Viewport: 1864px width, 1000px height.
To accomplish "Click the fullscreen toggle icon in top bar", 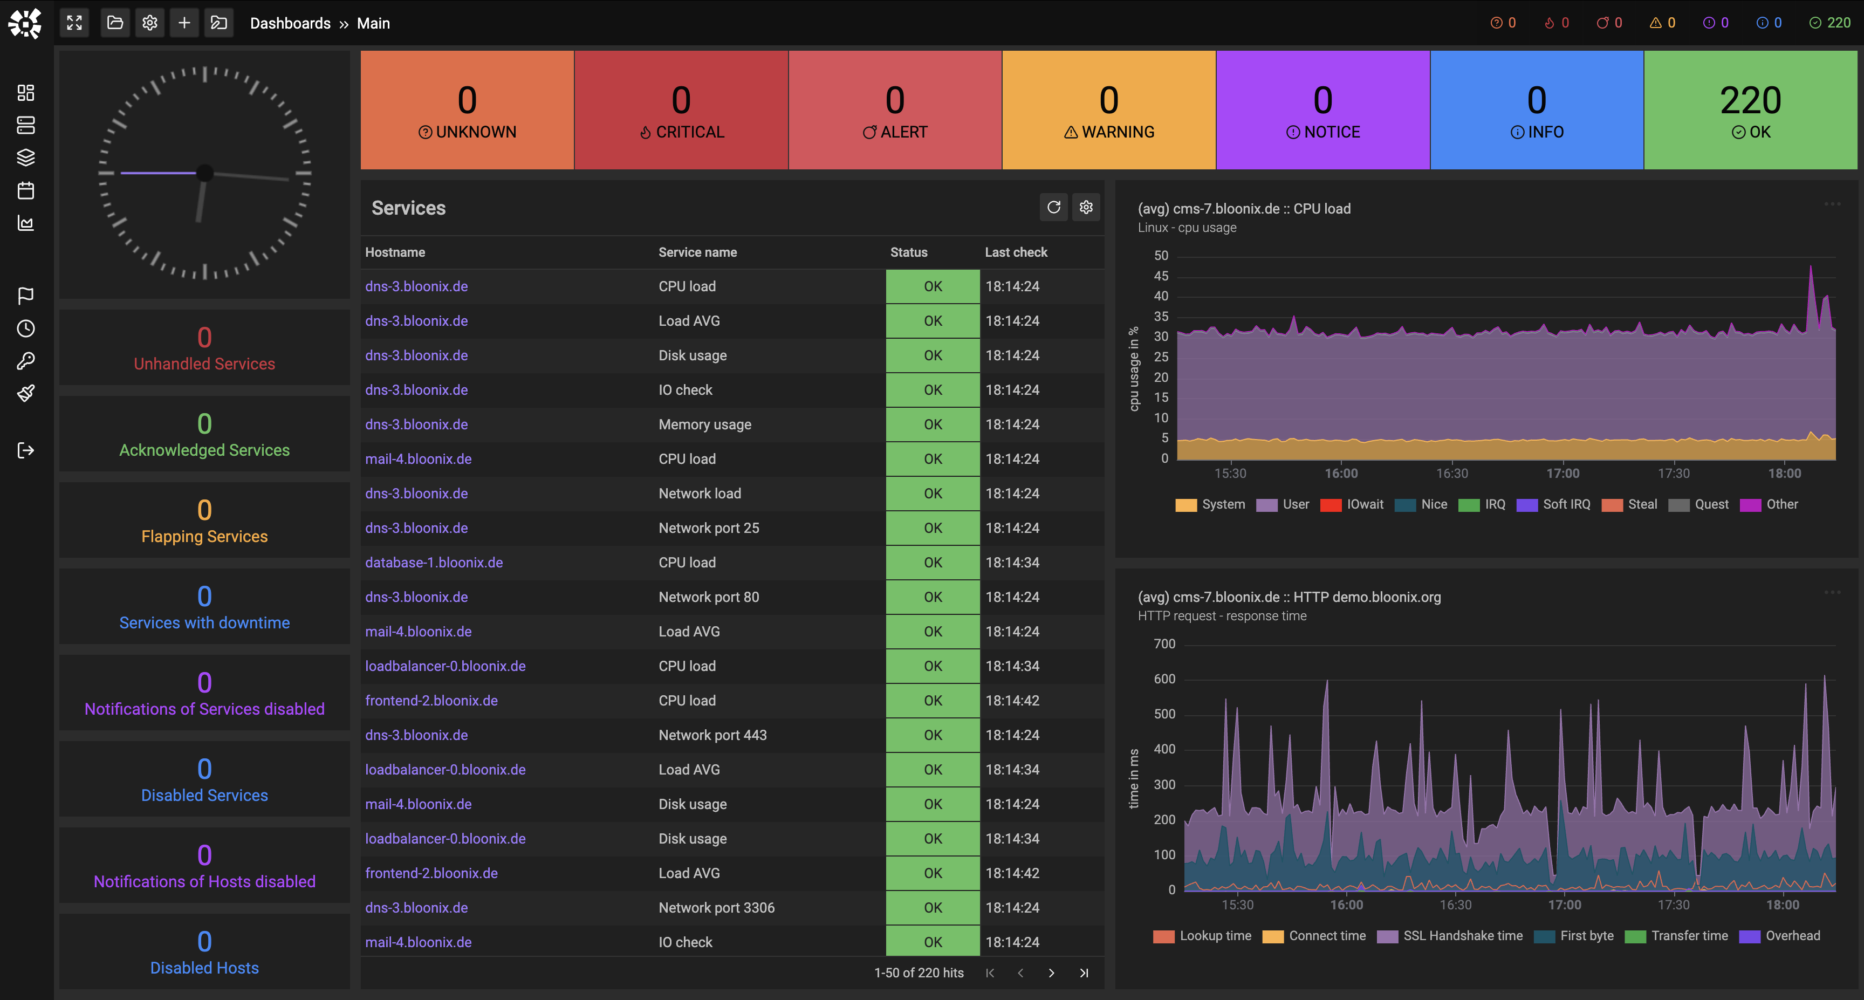I will [x=74, y=23].
